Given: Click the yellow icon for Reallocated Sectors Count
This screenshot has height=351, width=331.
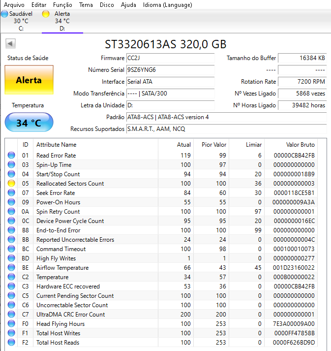Looking at the screenshot, I should pos(11,183).
